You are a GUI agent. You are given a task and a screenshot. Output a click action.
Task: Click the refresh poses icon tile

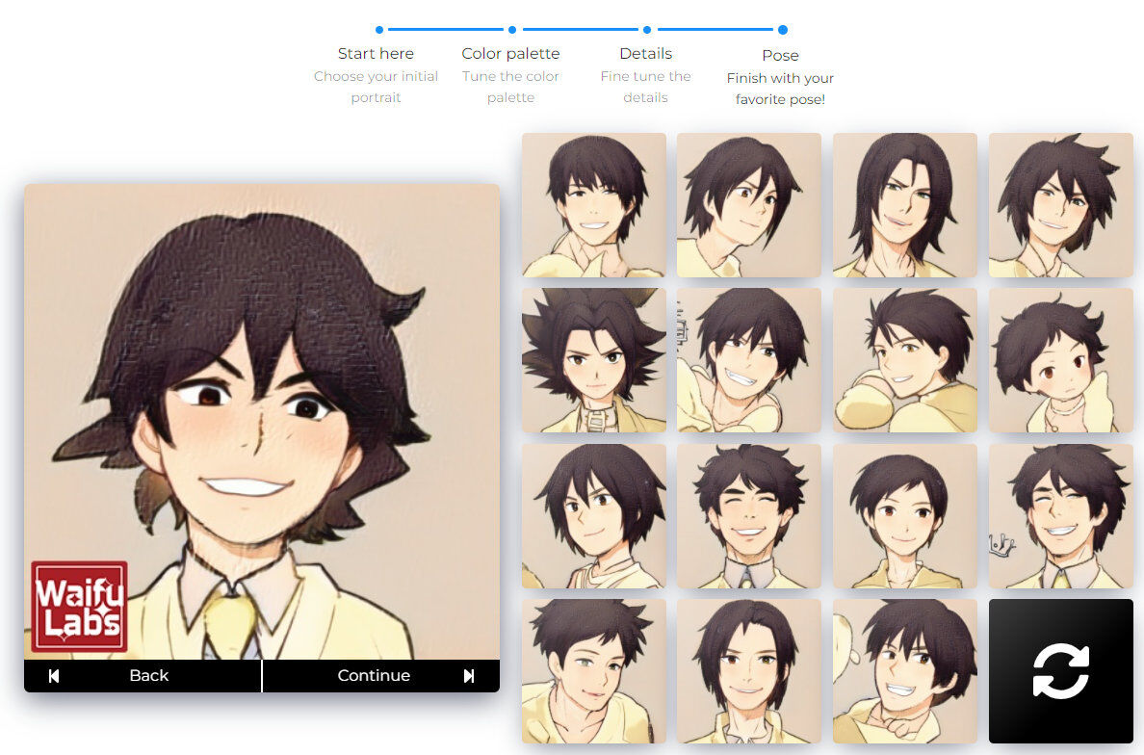click(x=1060, y=671)
